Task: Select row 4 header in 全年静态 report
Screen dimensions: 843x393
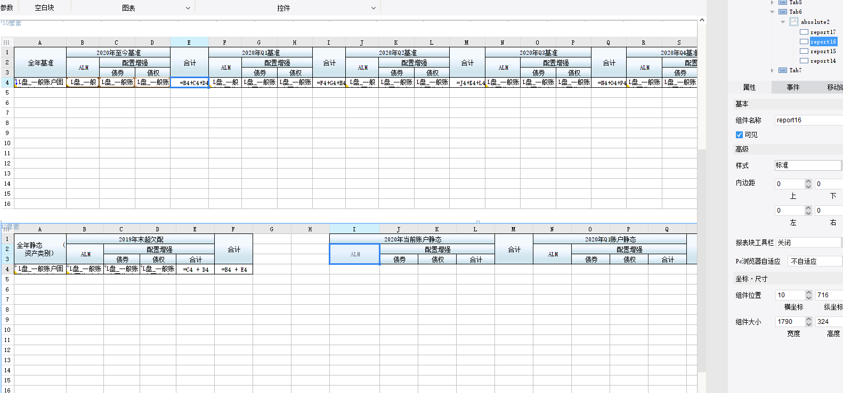Action: (7, 269)
